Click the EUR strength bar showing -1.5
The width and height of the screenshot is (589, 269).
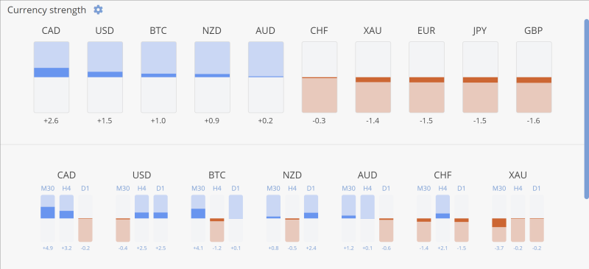[x=427, y=77]
